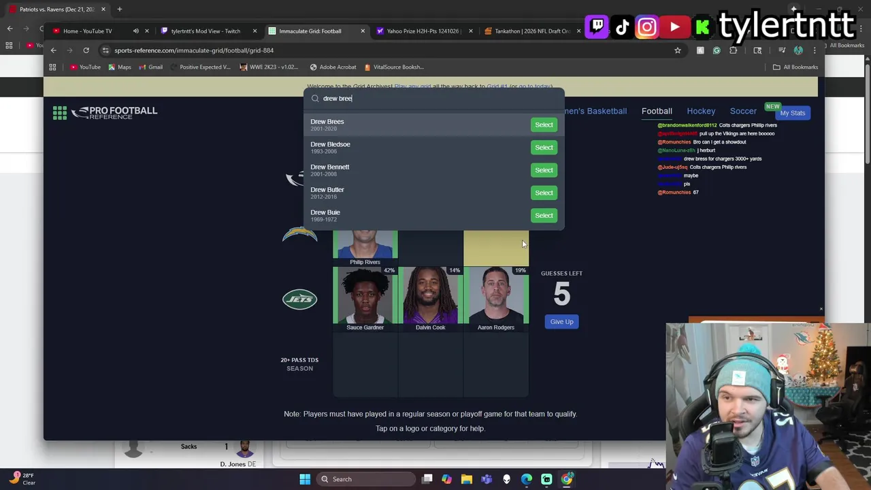
Task: Open Google Chrome from the taskbar
Action: [566, 479]
